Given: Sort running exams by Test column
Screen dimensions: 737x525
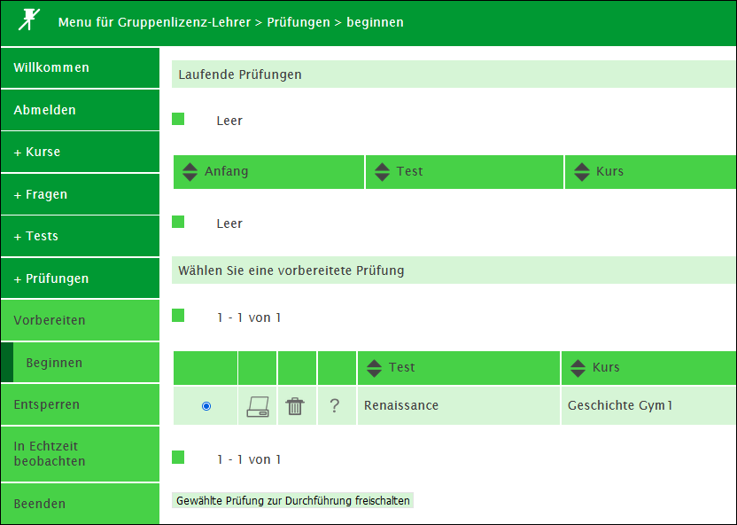Looking at the screenshot, I should [x=382, y=172].
